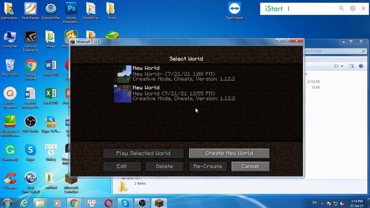Close the iStart search bar
This screenshot has height=208, width=370.
click(x=364, y=9)
